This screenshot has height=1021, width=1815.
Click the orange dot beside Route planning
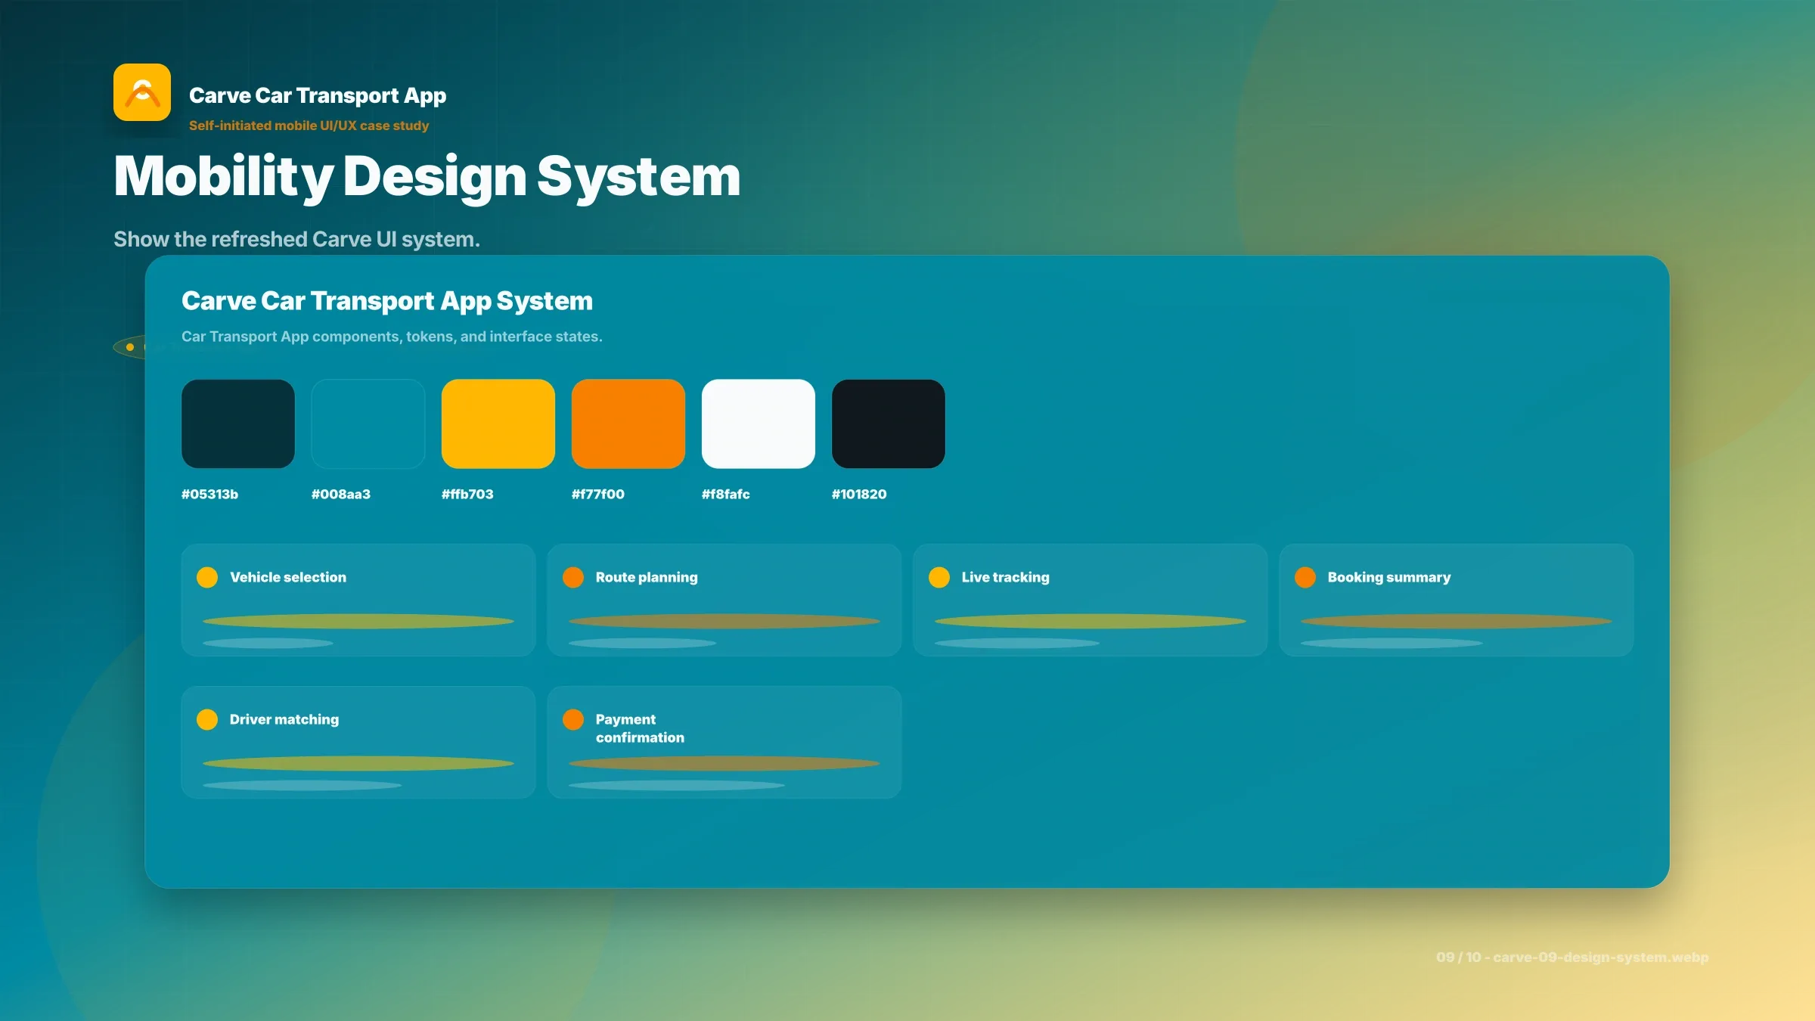(x=573, y=577)
